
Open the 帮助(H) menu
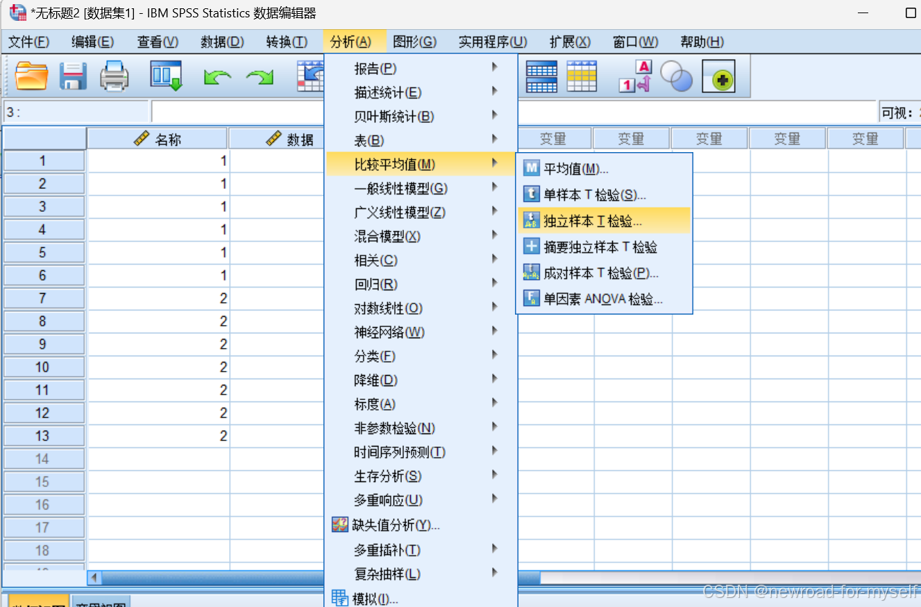[x=702, y=42]
